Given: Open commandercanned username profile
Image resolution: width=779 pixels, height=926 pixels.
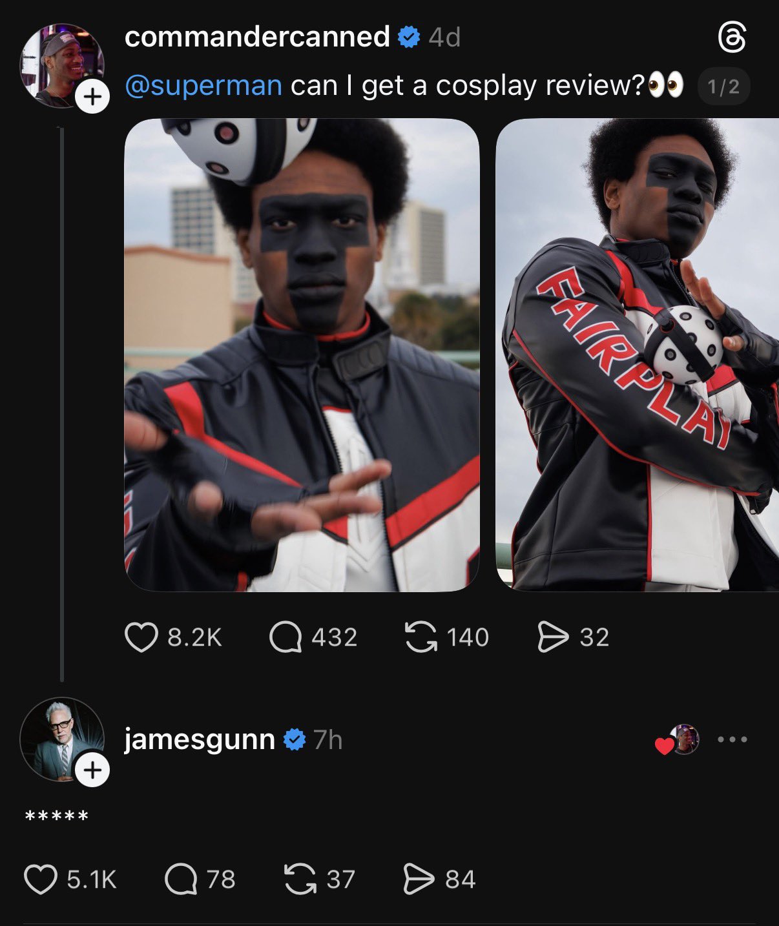Looking at the screenshot, I should (x=257, y=37).
